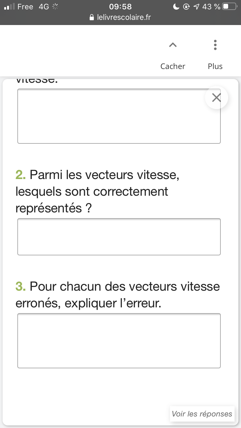Click the Cacher chevron-up icon
Image resolution: width=241 pixels, height=428 pixels.
pos(173,45)
